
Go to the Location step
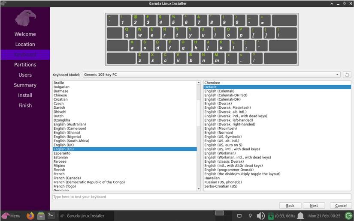pyautogui.click(x=25, y=45)
